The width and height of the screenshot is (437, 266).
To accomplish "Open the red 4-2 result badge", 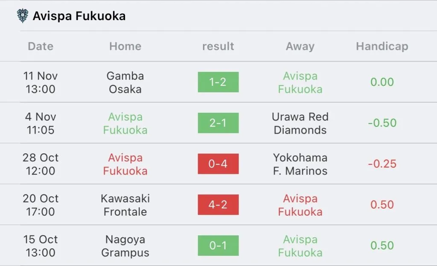I will coord(218,205).
